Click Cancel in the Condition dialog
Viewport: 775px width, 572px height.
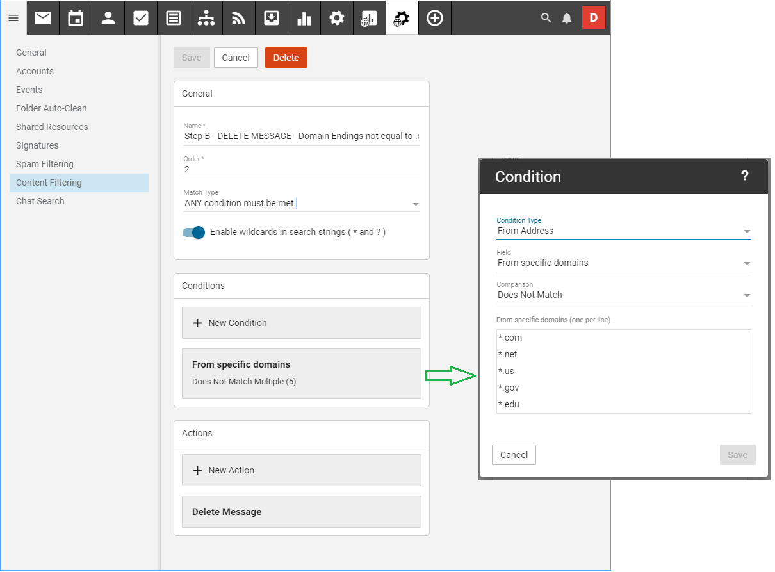(x=514, y=455)
